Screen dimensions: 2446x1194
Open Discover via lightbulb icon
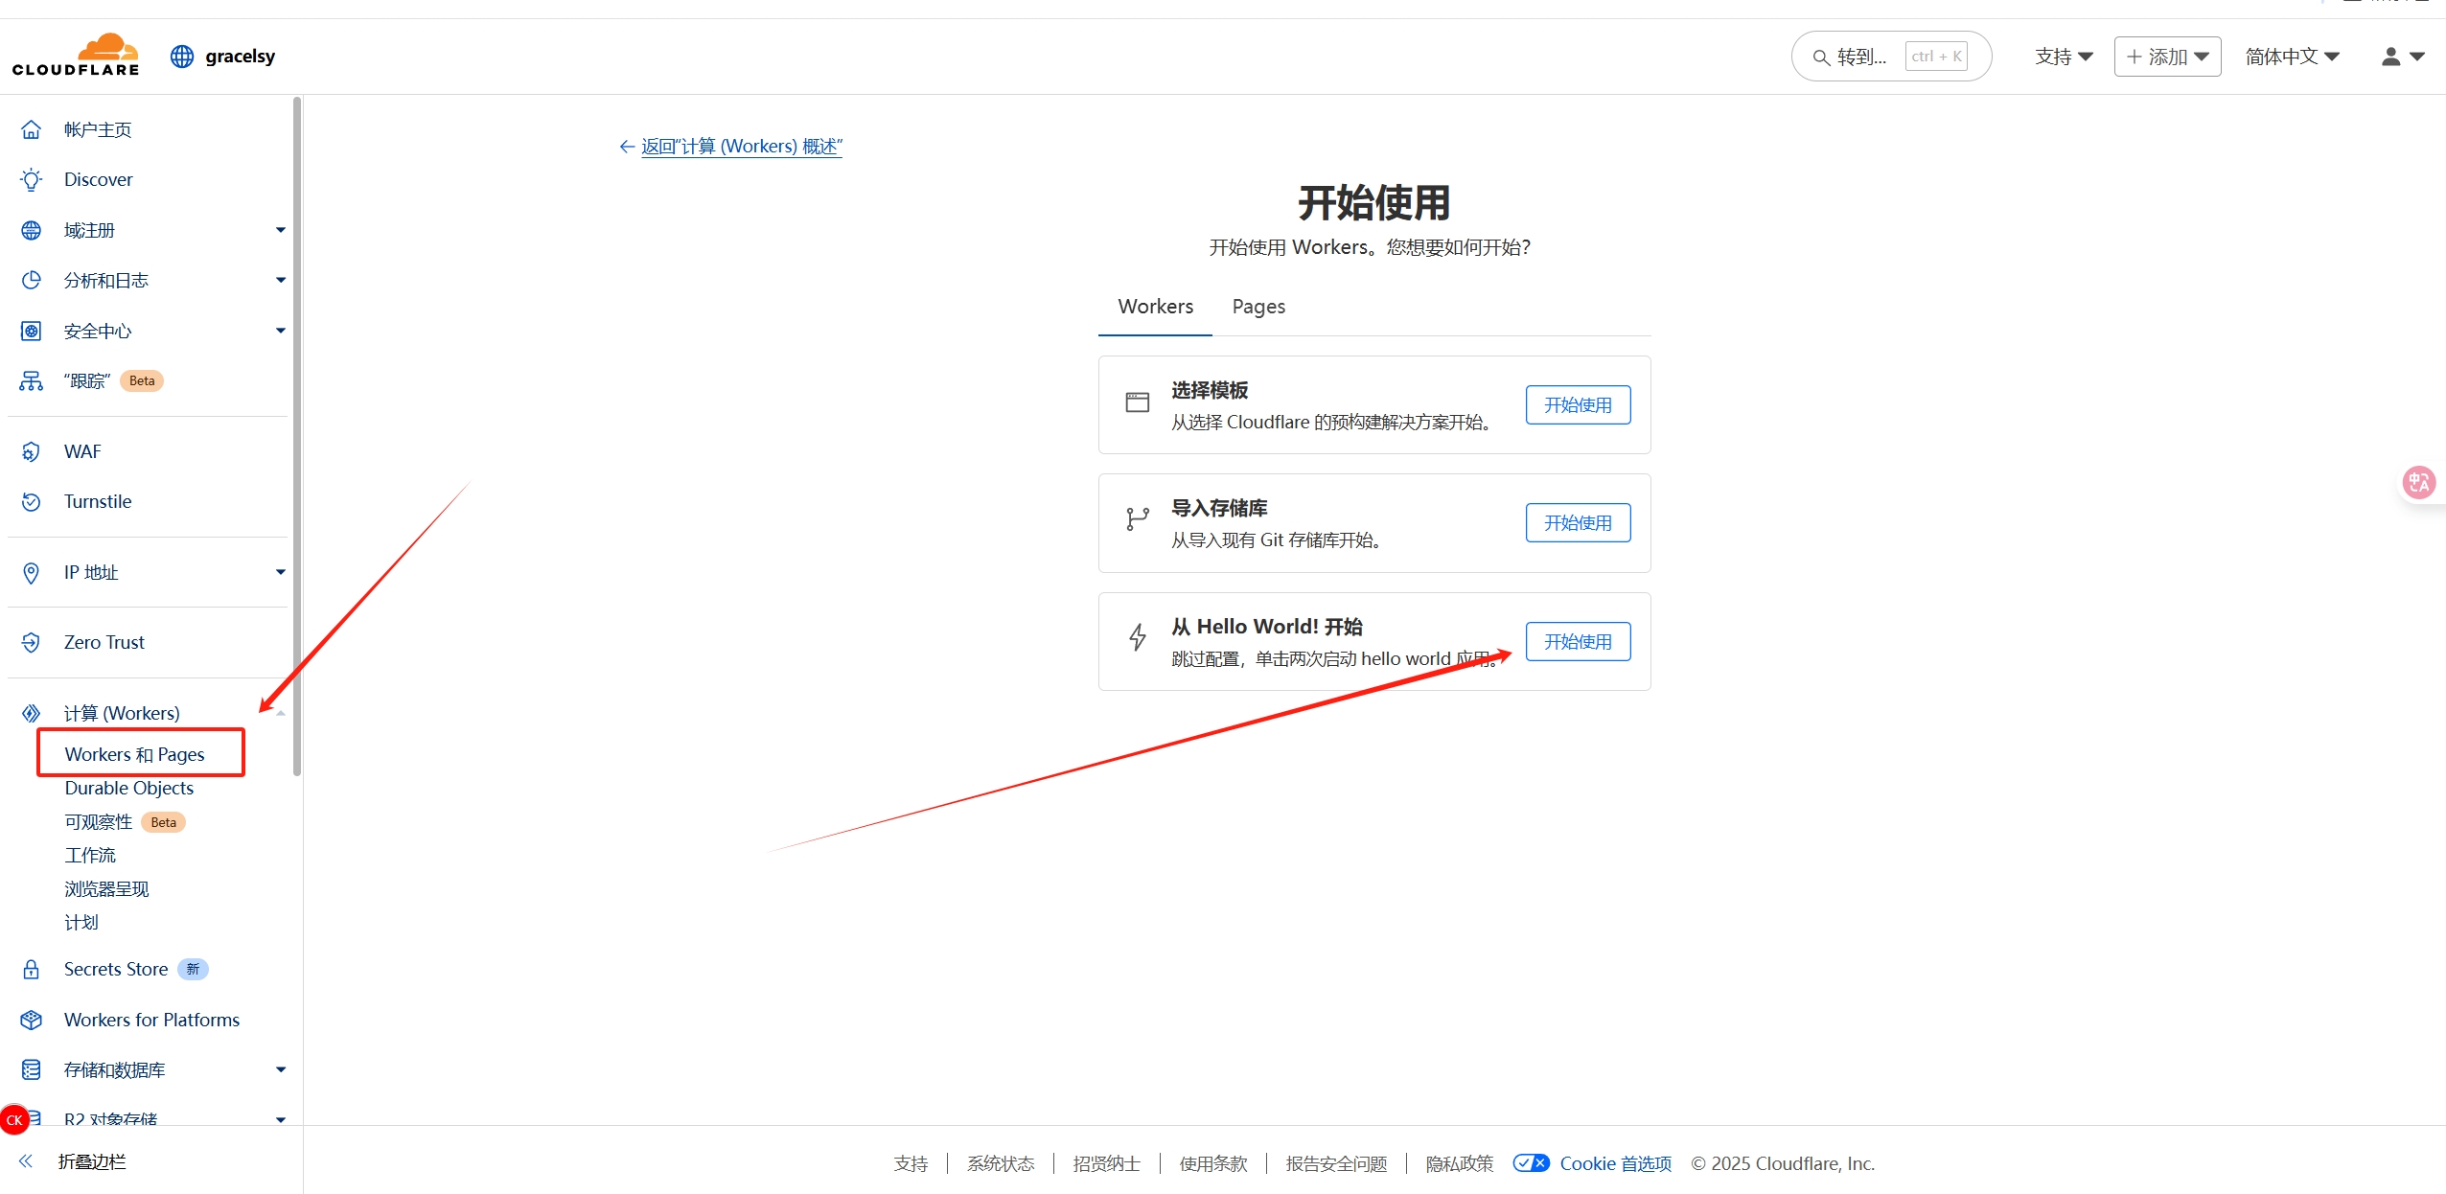31,179
